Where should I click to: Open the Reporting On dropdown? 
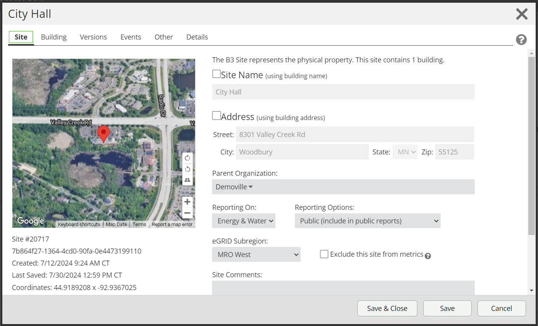pyautogui.click(x=244, y=221)
